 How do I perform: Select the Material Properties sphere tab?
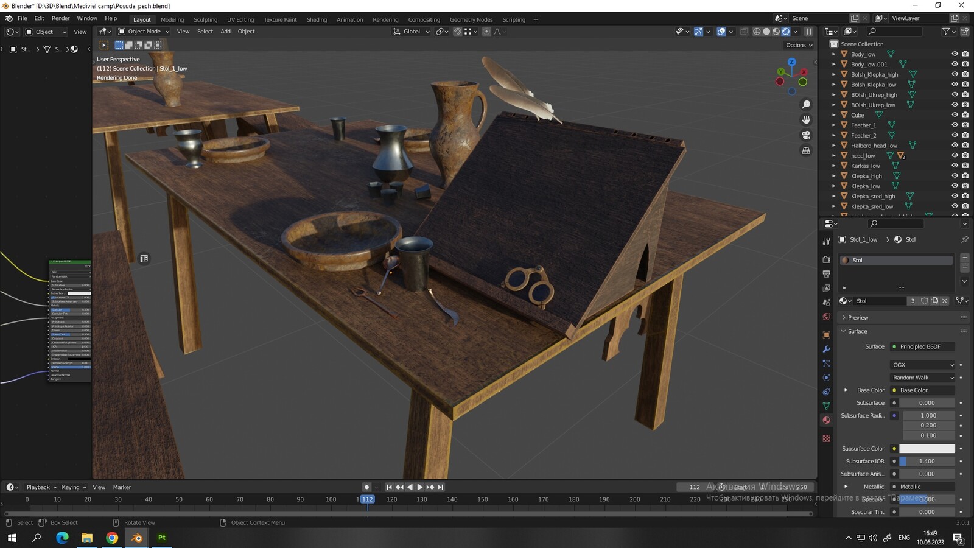point(826,420)
